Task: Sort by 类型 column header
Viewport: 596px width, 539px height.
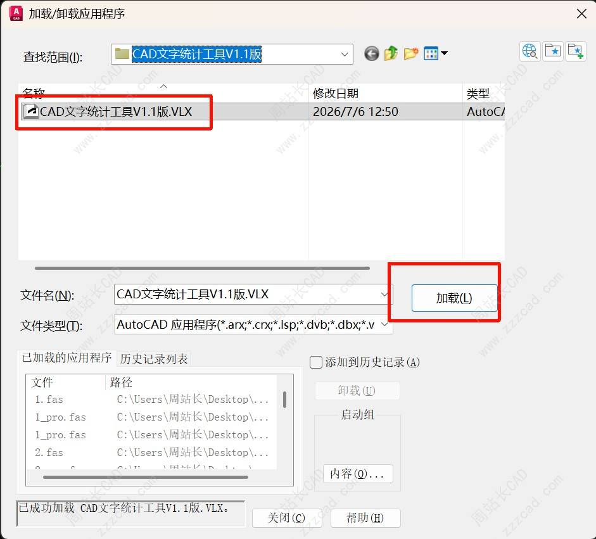Action: point(483,93)
